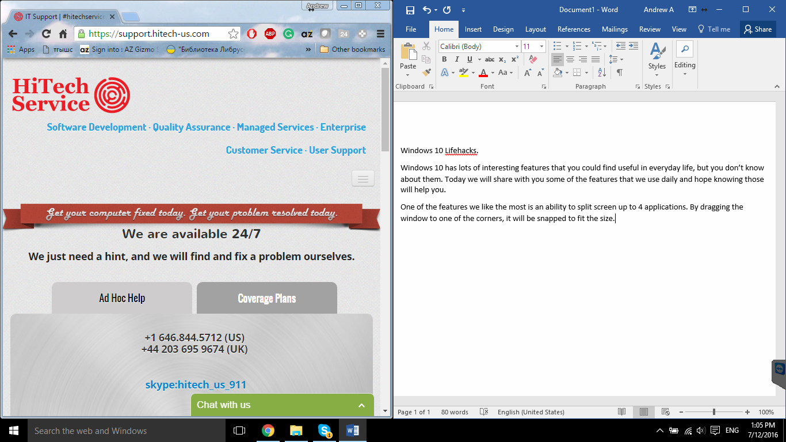Apply subscript formatting
The width and height of the screenshot is (786, 442).
pyautogui.click(x=502, y=59)
